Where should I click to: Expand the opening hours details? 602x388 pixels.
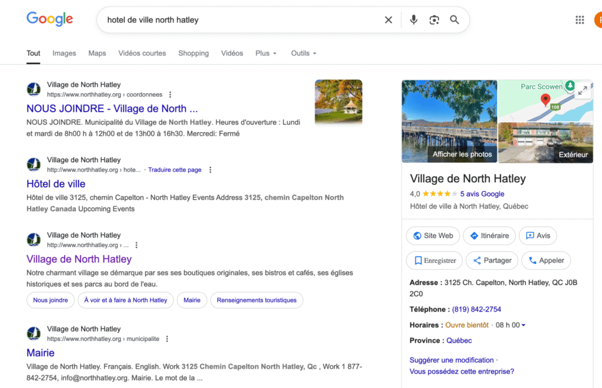[x=523, y=325]
